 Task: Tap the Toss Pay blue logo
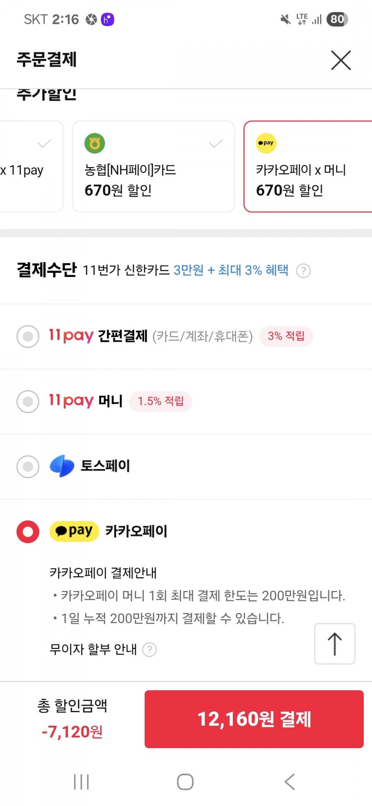pyautogui.click(x=62, y=466)
